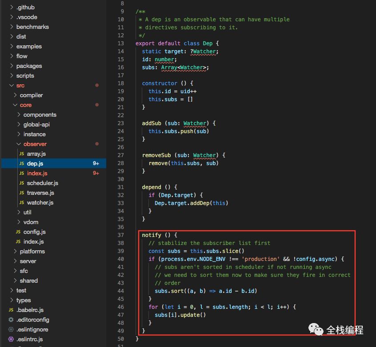Expand the platforms folder
The width and height of the screenshot is (376, 347).
32,252
